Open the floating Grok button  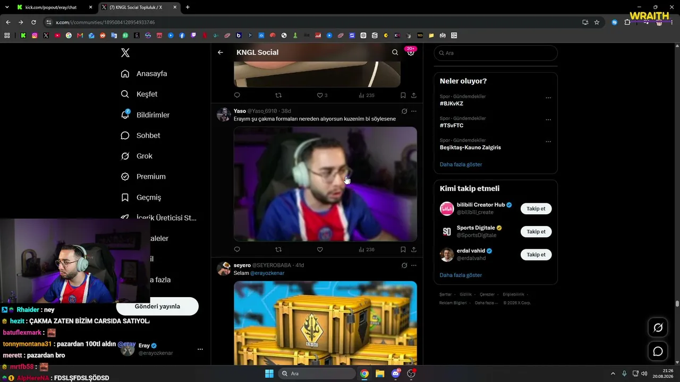(658, 328)
